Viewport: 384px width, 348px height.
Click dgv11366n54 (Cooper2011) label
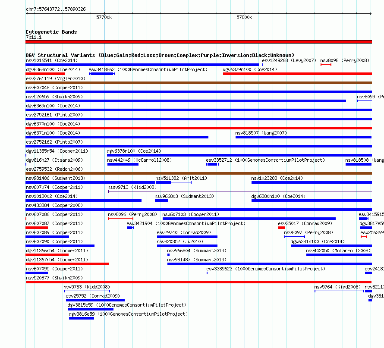pos(57,251)
